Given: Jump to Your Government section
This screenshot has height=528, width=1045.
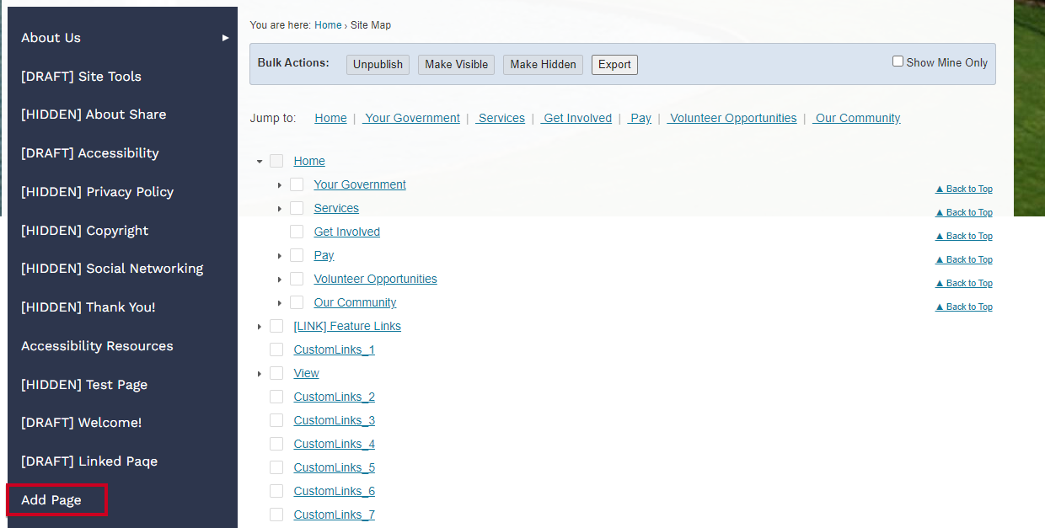Looking at the screenshot, I should (411, 118).
